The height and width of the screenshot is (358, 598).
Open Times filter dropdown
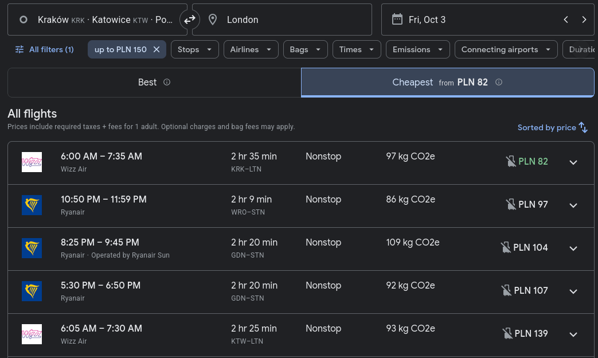point(357,49)
